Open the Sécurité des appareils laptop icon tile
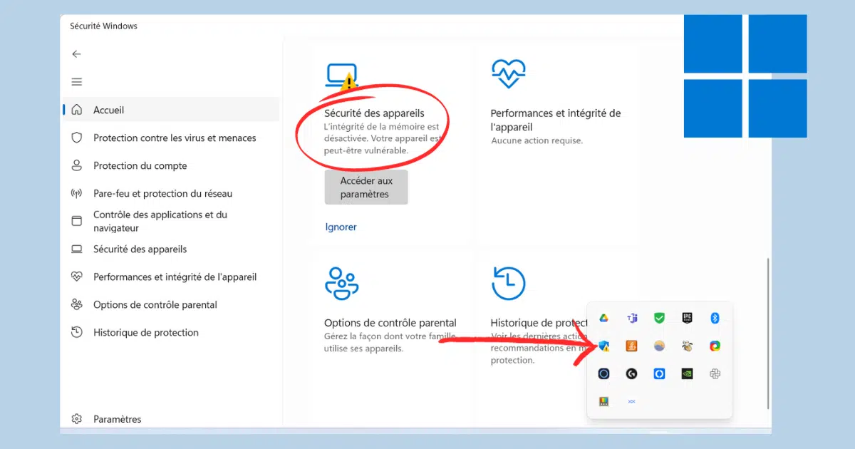The width and height of the screenshot is (855, 449). (341, 76)
